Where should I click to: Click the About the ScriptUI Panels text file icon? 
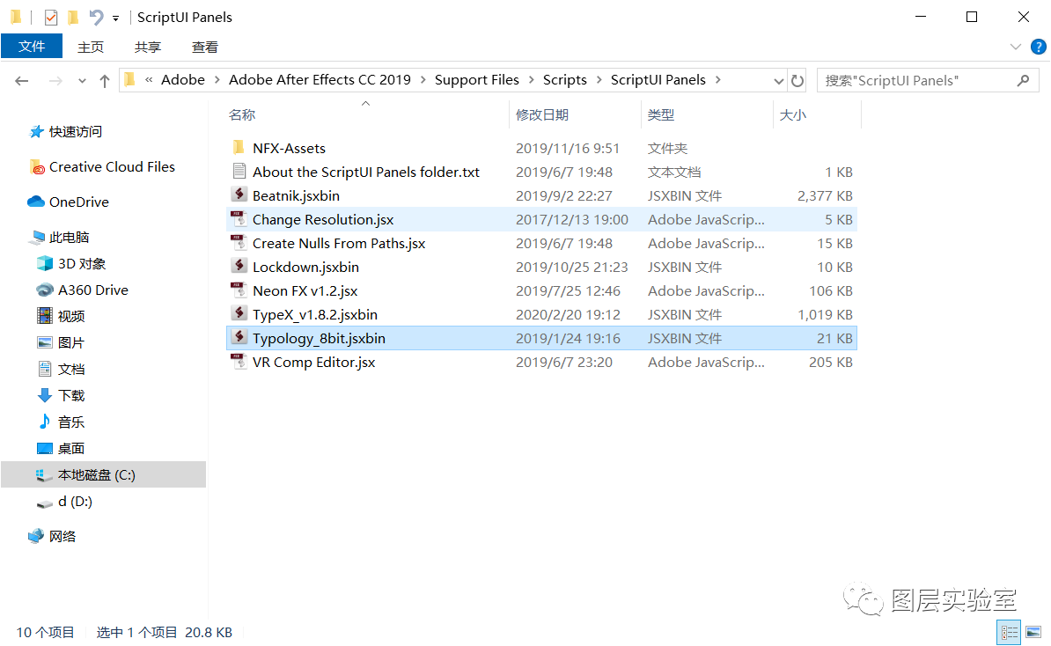(x=239, y=172)
